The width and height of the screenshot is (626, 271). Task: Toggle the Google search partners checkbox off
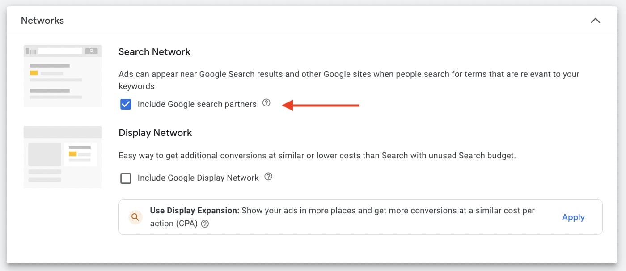[126, 104]
